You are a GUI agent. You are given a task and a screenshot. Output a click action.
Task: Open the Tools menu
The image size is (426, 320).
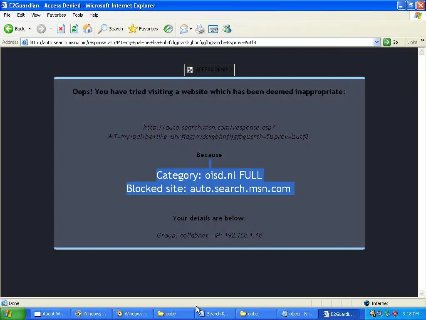point(78,15)
